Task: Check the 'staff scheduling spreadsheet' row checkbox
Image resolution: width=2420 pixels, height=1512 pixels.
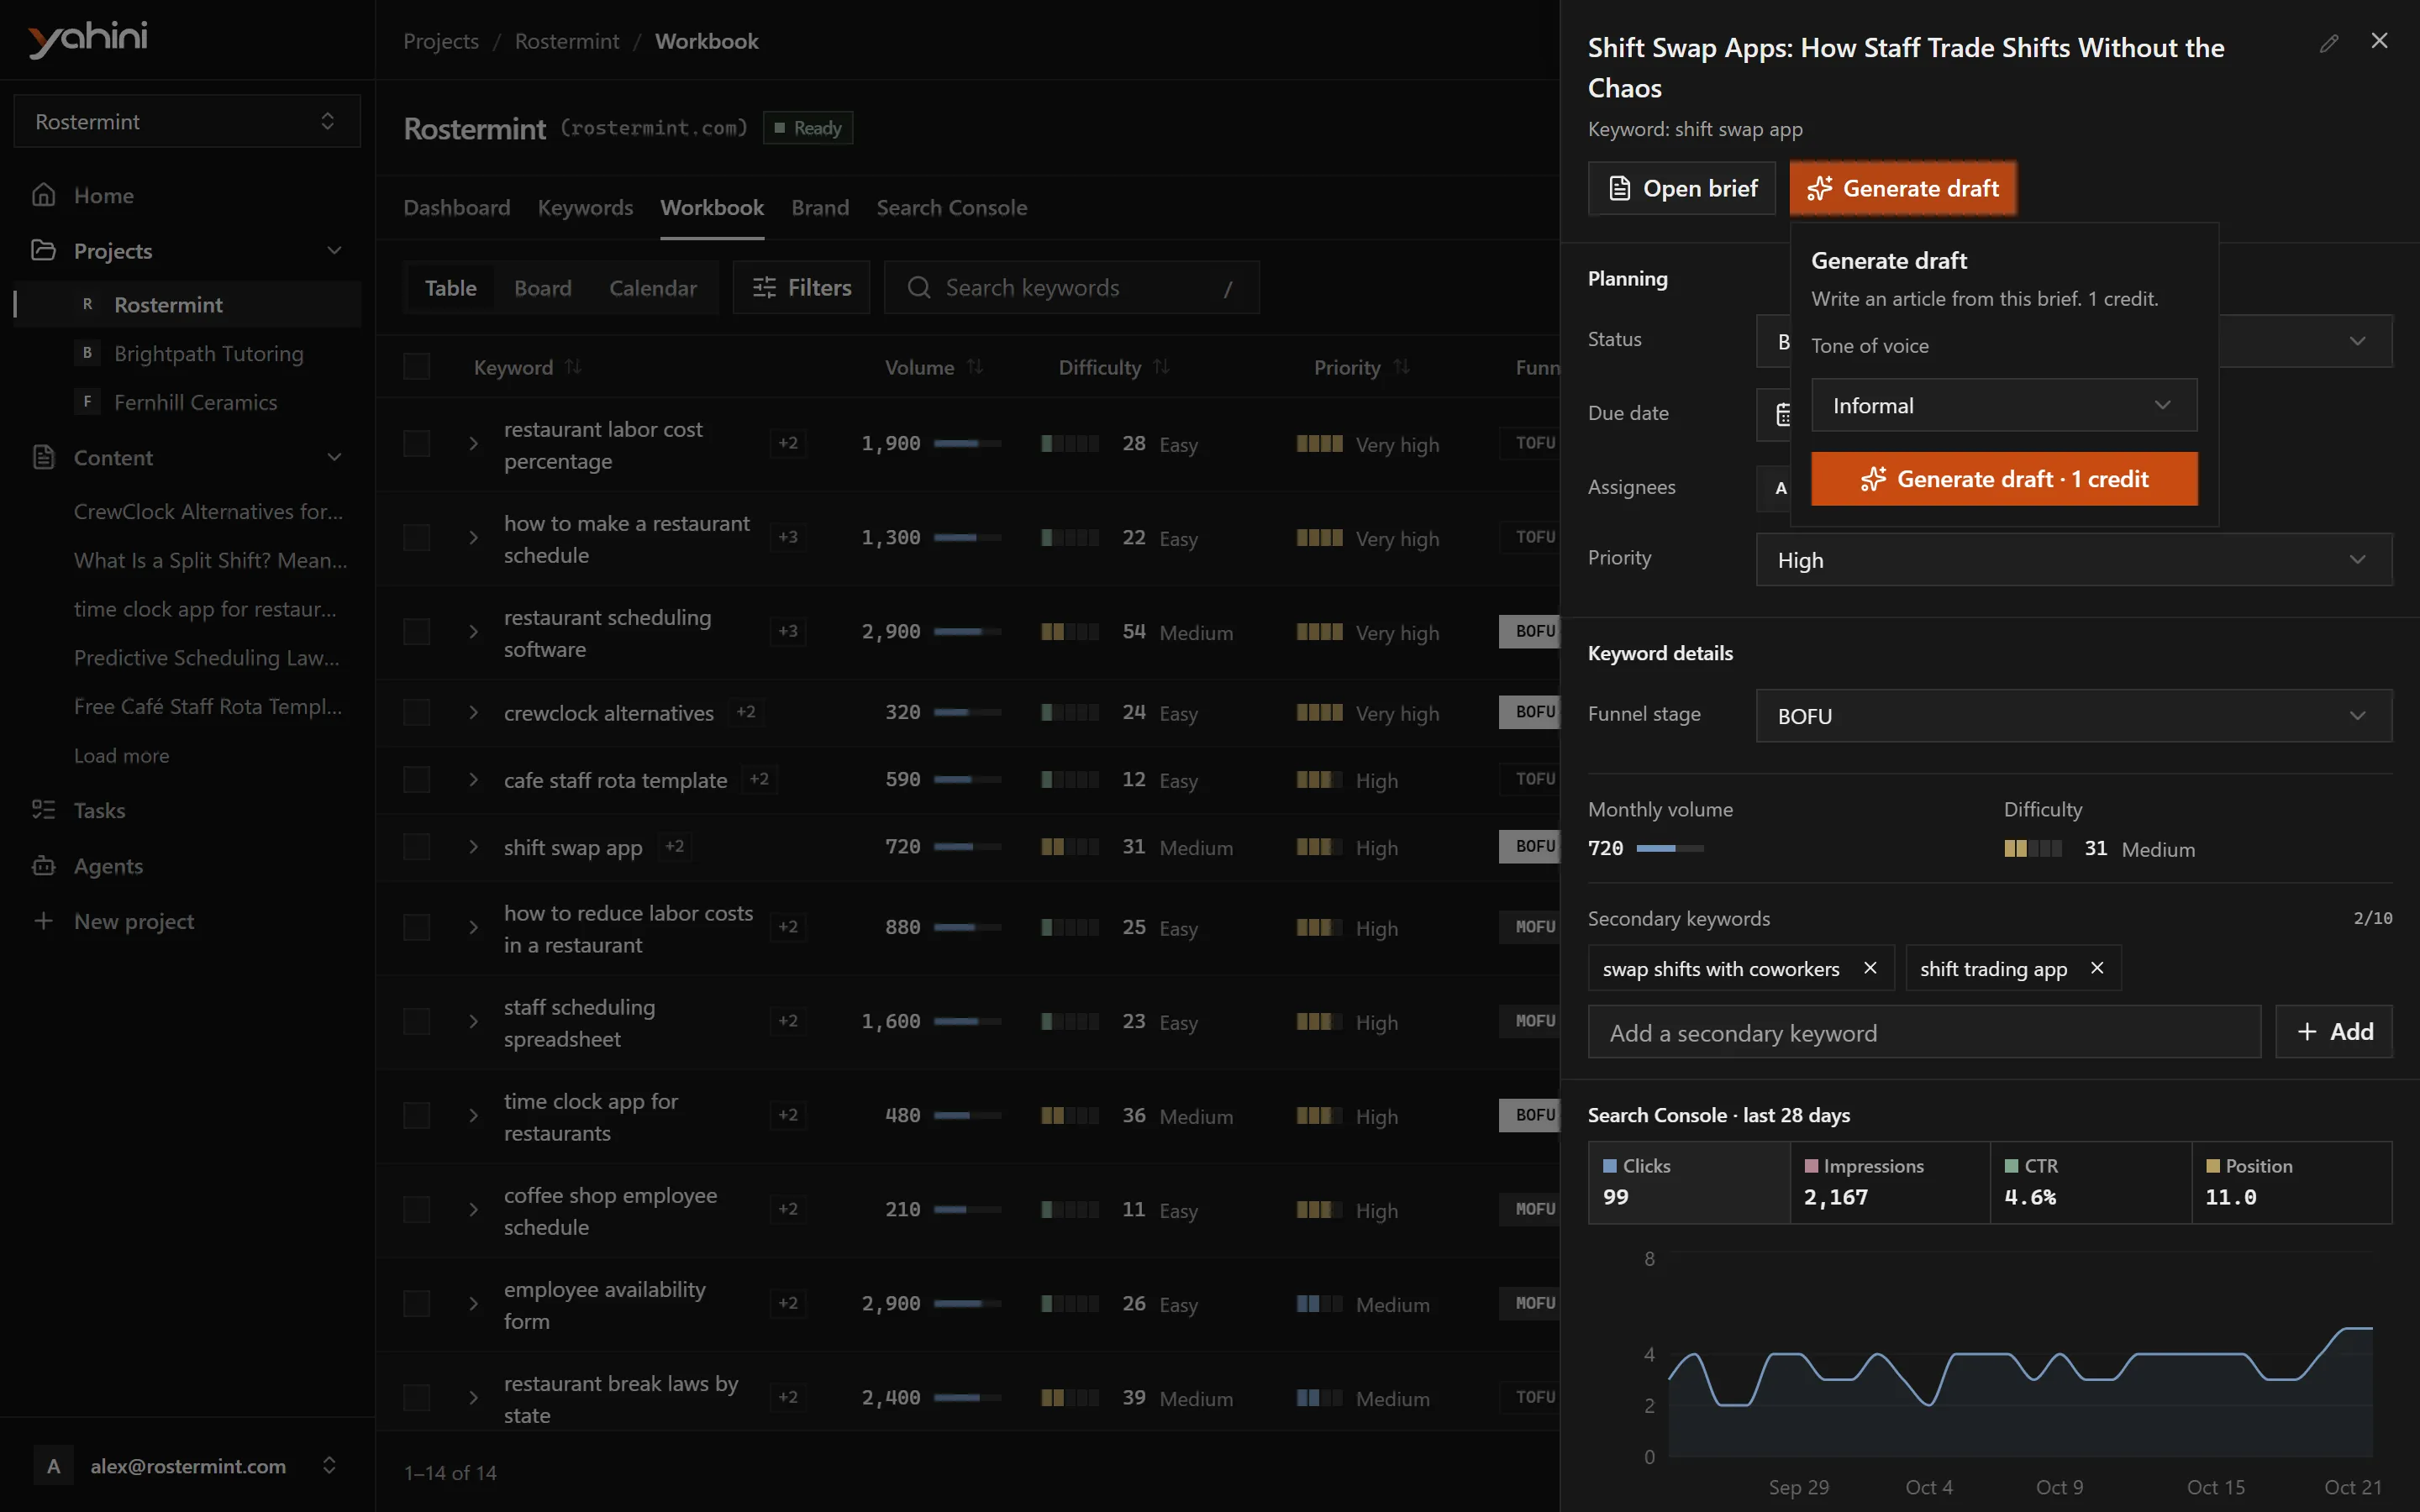Action: click(416, 1022)
